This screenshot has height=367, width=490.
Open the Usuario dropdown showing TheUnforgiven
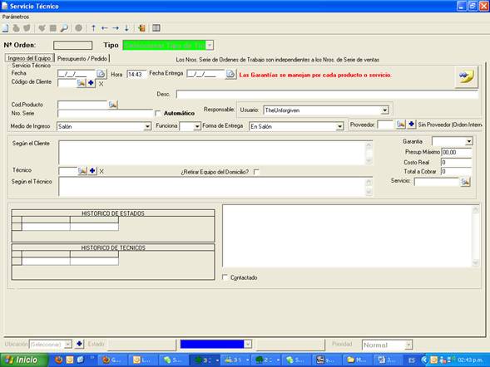[x=384, y=110]
